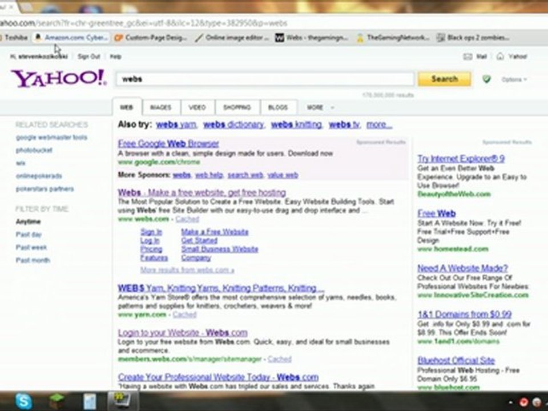Click the Mail link in header
Screen dimensions: 548x411
click(x=481, y=57)
